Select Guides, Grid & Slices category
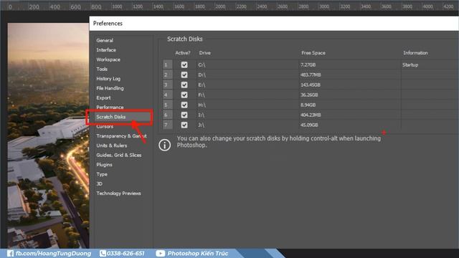 coord(118,155)
